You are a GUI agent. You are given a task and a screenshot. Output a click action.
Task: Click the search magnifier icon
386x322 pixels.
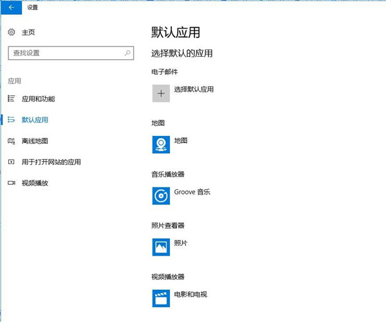[x=127, y=53]
